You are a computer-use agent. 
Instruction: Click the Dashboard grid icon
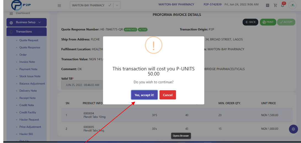coord(11,13)
